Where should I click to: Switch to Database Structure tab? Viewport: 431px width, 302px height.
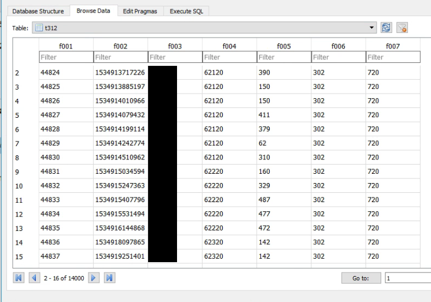point(38,11)
